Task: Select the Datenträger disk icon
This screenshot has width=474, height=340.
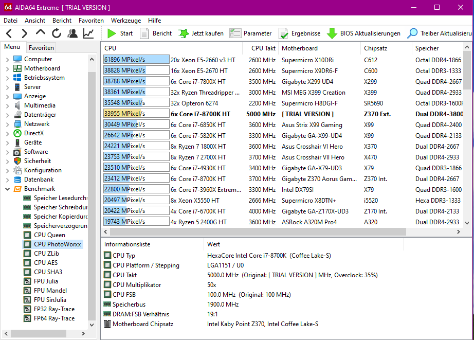Action: 17,115
